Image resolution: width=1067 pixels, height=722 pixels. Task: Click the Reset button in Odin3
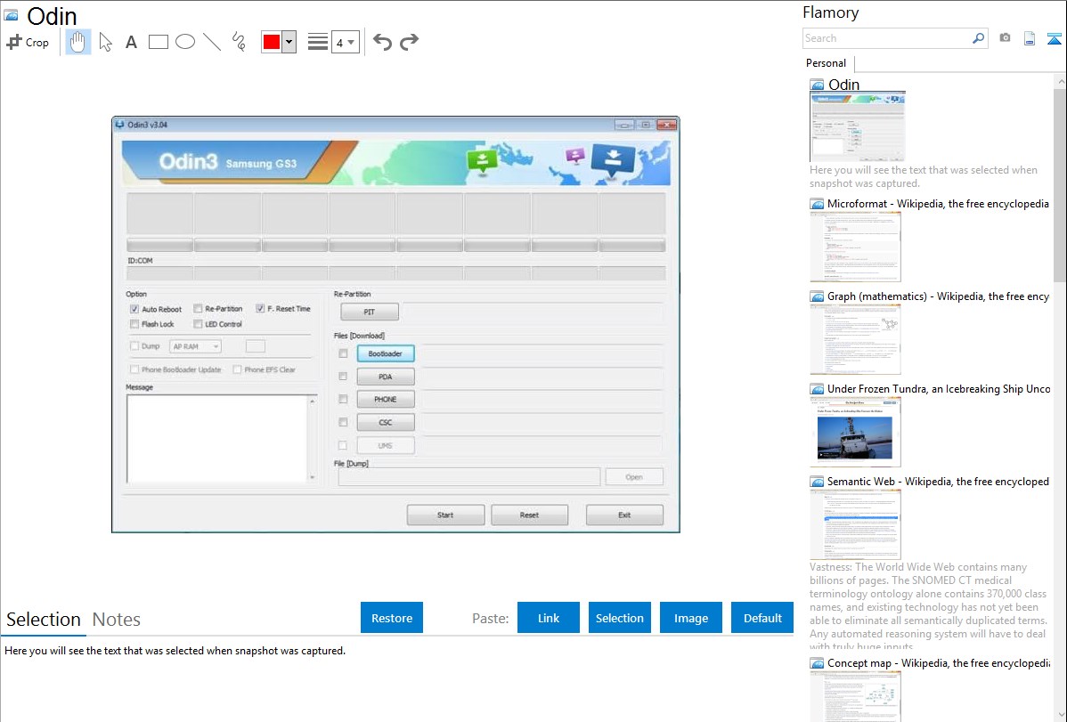pyautogui.click(x=529, y=515)
